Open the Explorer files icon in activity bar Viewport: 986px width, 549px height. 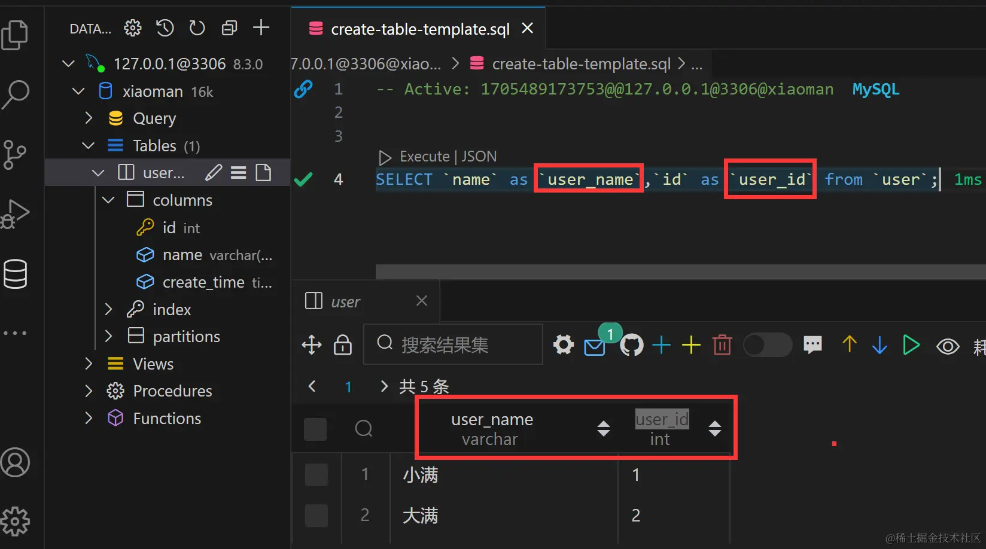[15, 35]
